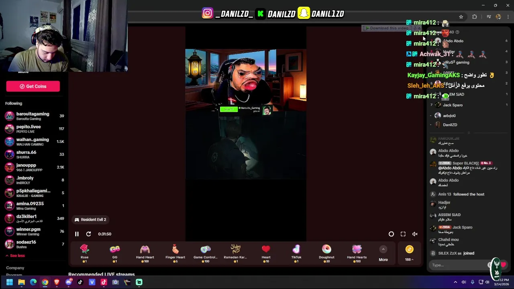Open sodaez16 in Following list
This screenshot has width=514, height=289.
pyautogui.click(x=34, y=244)
